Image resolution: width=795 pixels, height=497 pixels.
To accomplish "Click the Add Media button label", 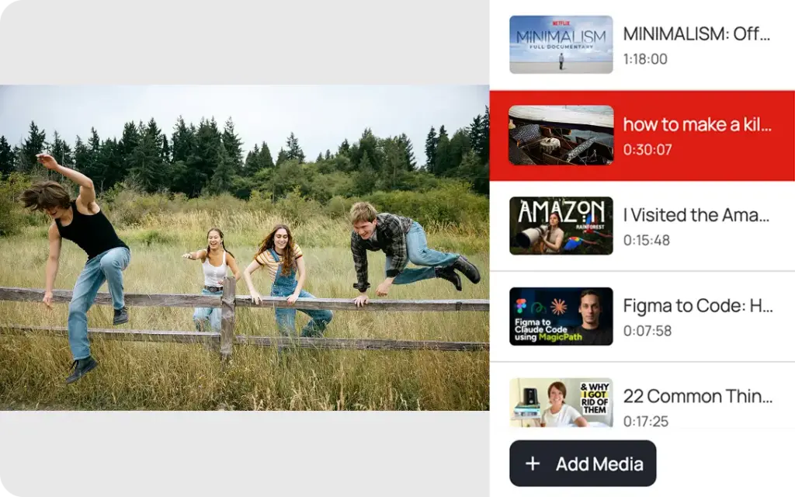I will pos(599,464).
